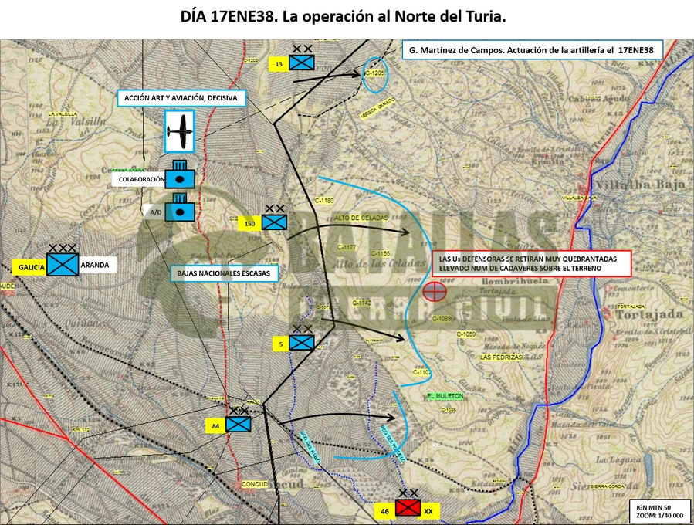Select the BCO. DEL RUBIO cyan label

click(310, 448)
